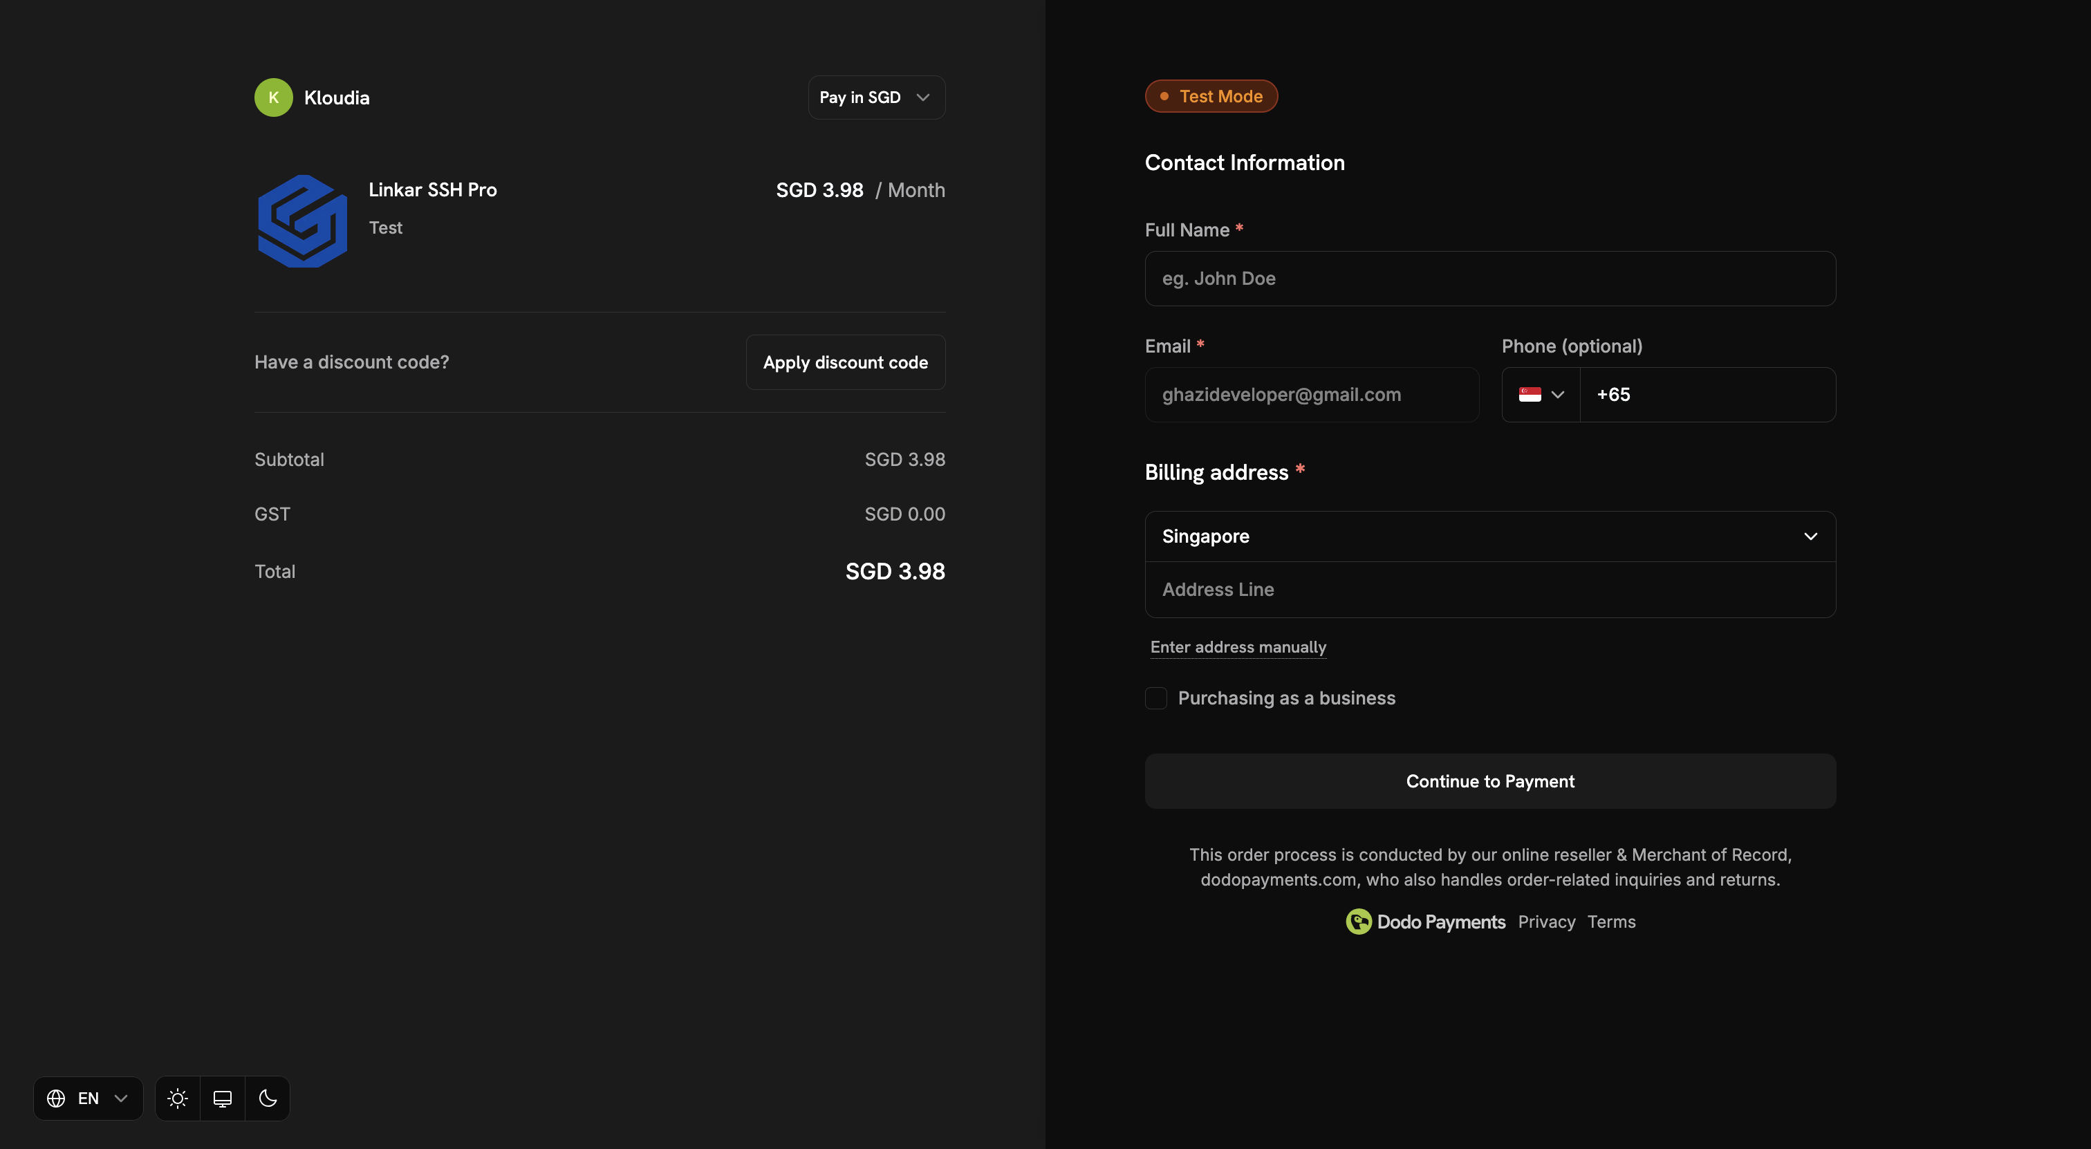This screenshot has width=2091, height=1149.
Task: Click the Dodo Payments logo
Action: (x=1425, y=922)
